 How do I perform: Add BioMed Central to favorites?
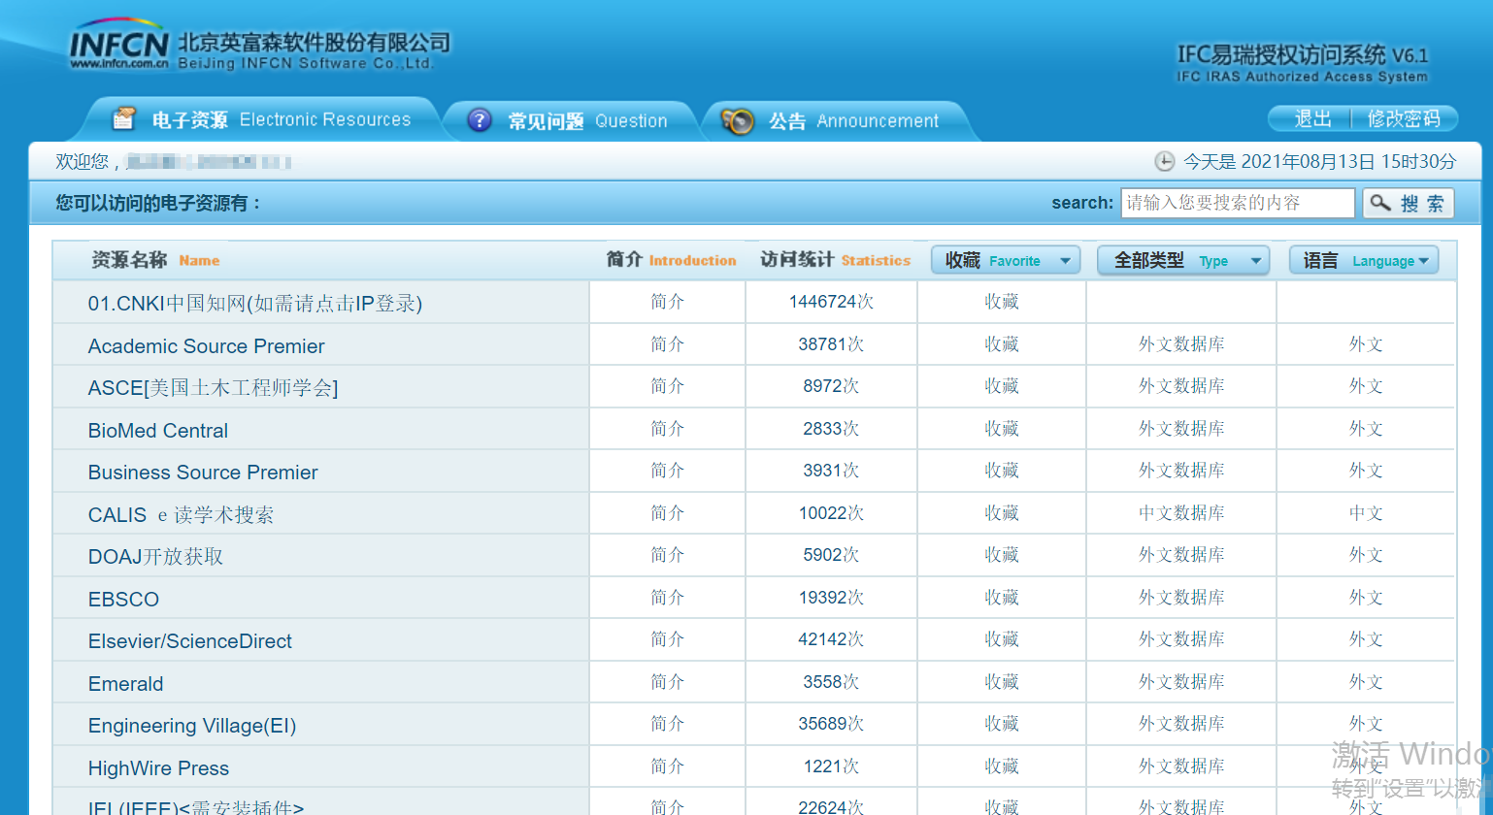(x=1001, y=429)
